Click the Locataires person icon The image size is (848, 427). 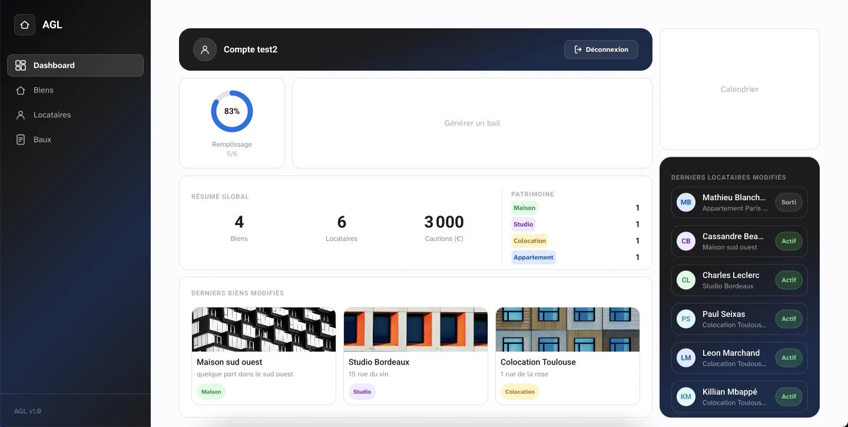pos(21,115)
